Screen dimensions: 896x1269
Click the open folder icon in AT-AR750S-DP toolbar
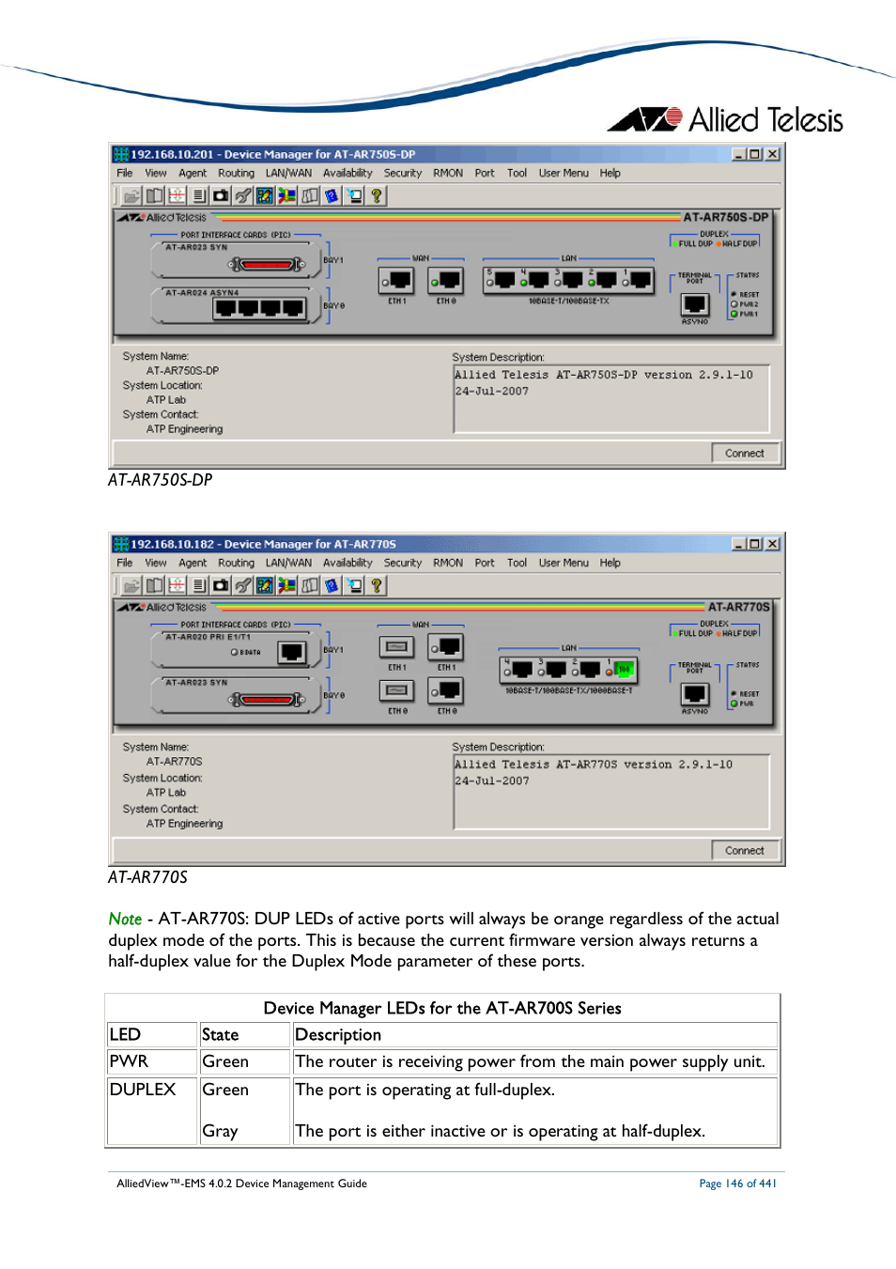(131, 195)
